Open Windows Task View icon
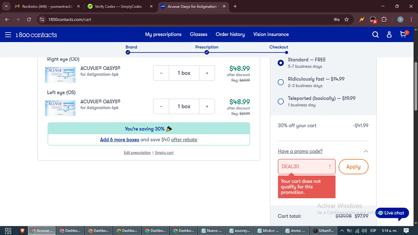 [x=8, y=231]
